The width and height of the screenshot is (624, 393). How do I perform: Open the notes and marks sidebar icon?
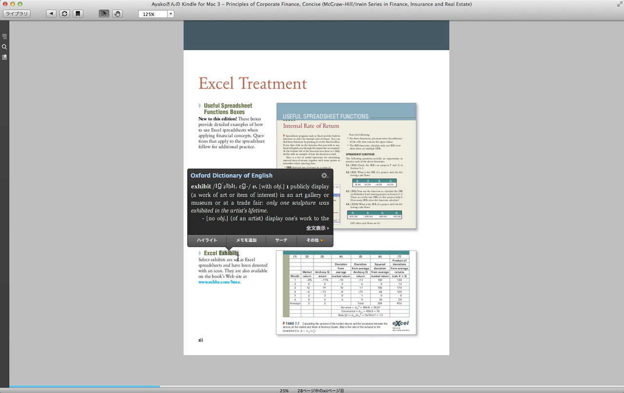pos(4,57)
